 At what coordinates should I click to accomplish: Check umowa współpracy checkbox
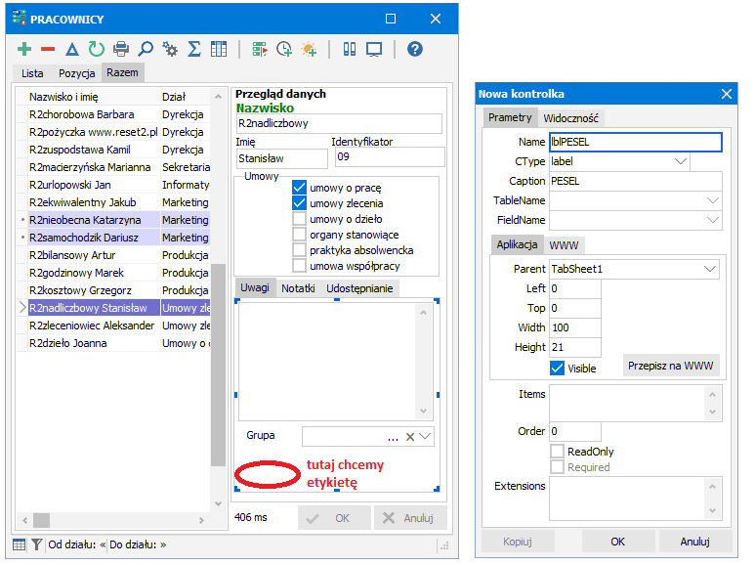[x=299, y=266]
